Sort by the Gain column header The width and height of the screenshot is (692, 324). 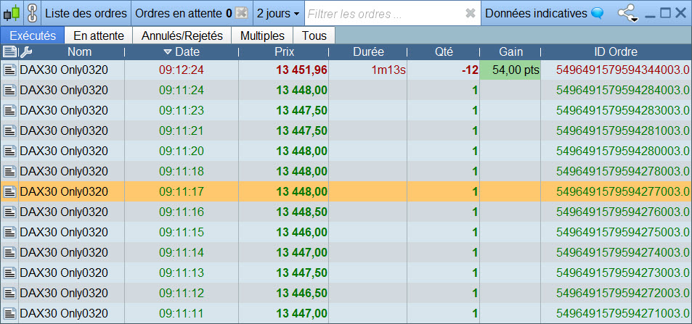(510, 52)
